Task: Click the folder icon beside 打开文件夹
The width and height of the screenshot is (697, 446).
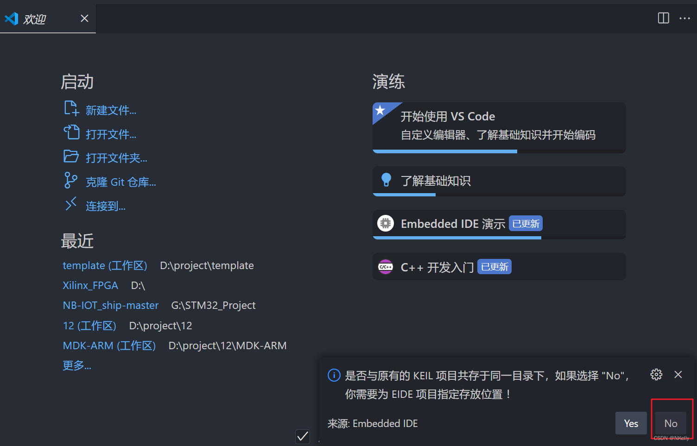Action: [71, 157]
